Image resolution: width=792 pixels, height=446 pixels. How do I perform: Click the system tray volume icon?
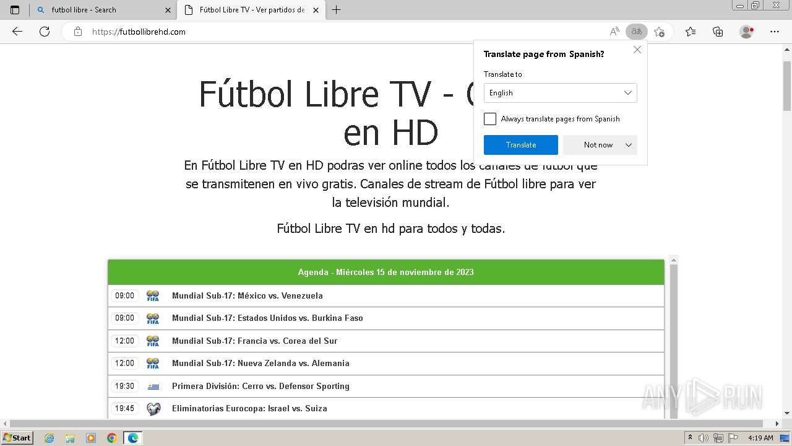pos(704,438)
